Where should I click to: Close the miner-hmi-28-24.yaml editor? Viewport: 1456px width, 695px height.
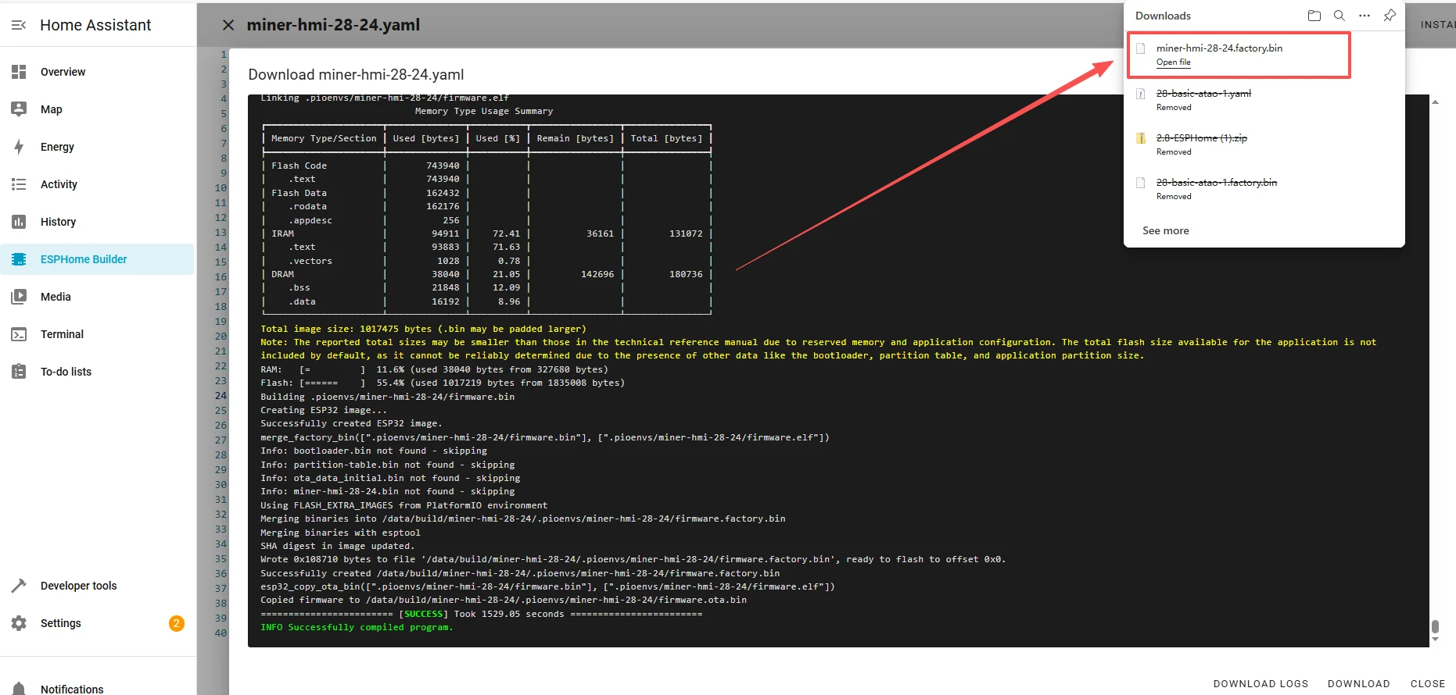tap(228, 25)
